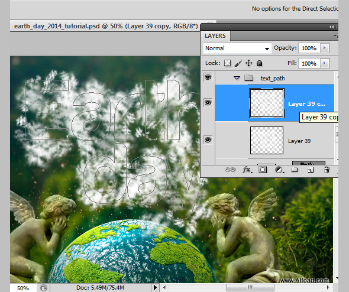
Task: Create new fill or adjustment layer
Action: 279,170
